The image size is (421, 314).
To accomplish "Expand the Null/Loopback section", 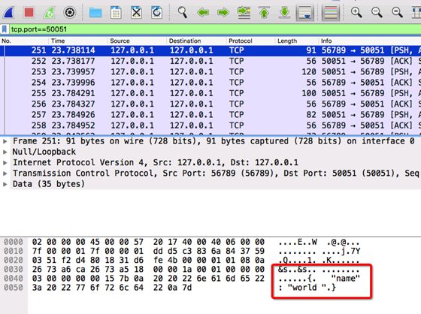I will [5, 152].
